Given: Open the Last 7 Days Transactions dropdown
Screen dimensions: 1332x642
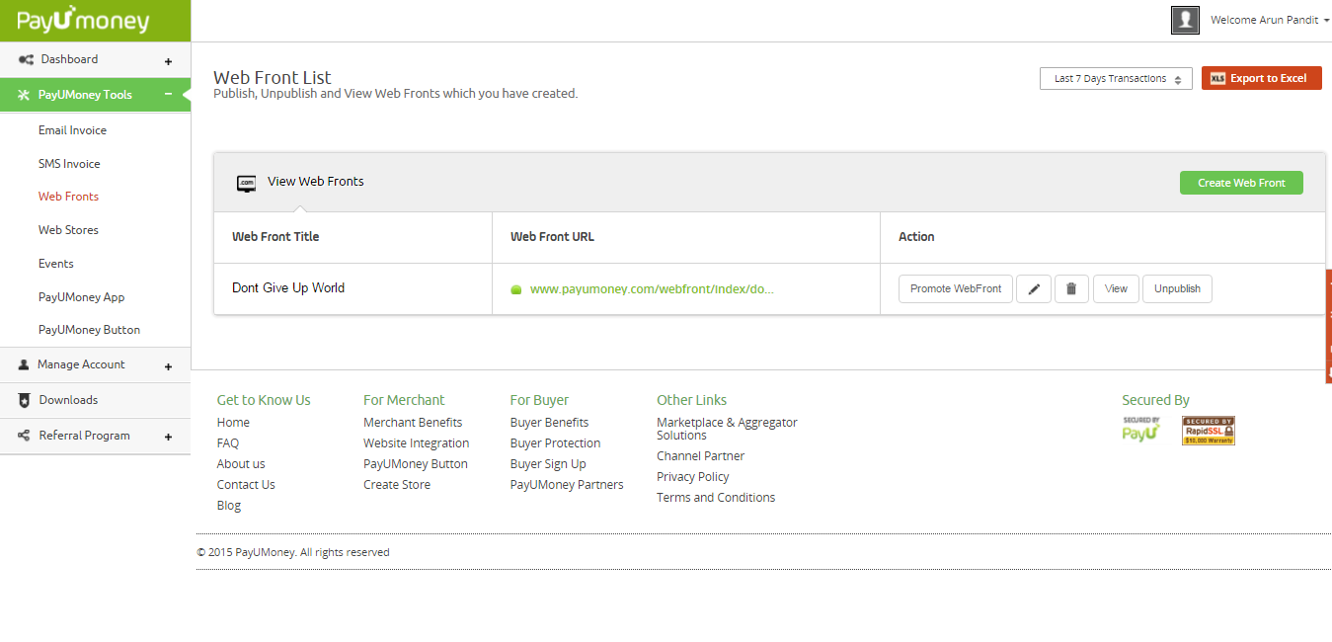Looking at the screenshot, I should [1116, 79].
